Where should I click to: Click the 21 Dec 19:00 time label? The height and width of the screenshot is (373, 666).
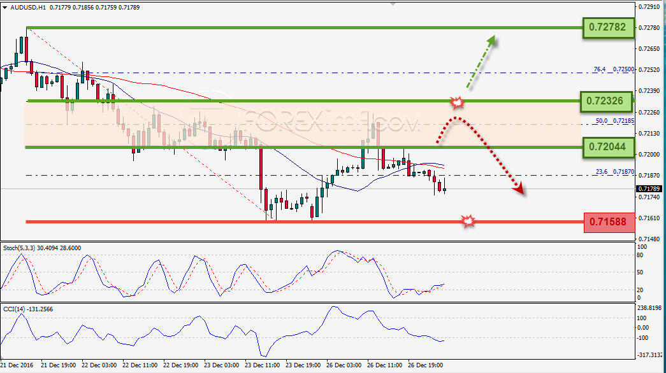pos(59,365)
